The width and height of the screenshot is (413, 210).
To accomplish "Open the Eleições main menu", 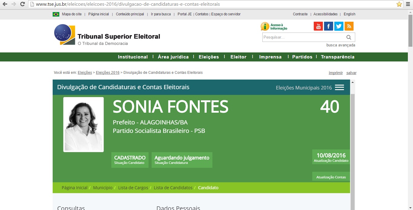I will (x=208, y=57).
